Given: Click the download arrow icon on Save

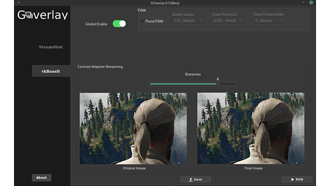Looking at the screenshot, I should tap(190, 179).
